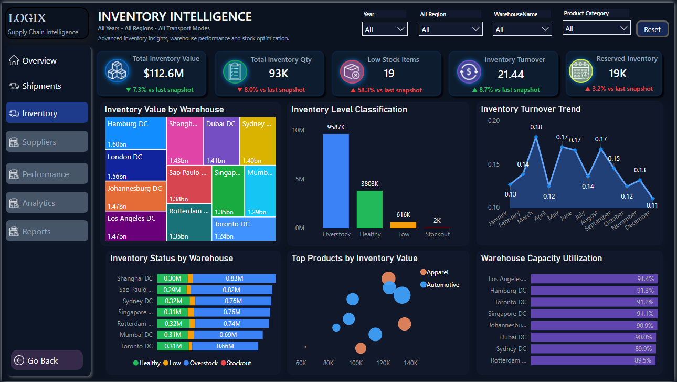Toggle the Apparel legend entry in bubble chart
The height and width of the screenshot is (382, 677).
click(x=434, y=272)
